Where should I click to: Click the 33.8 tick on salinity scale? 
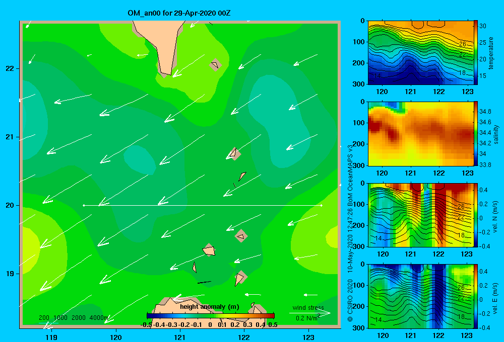485,165
